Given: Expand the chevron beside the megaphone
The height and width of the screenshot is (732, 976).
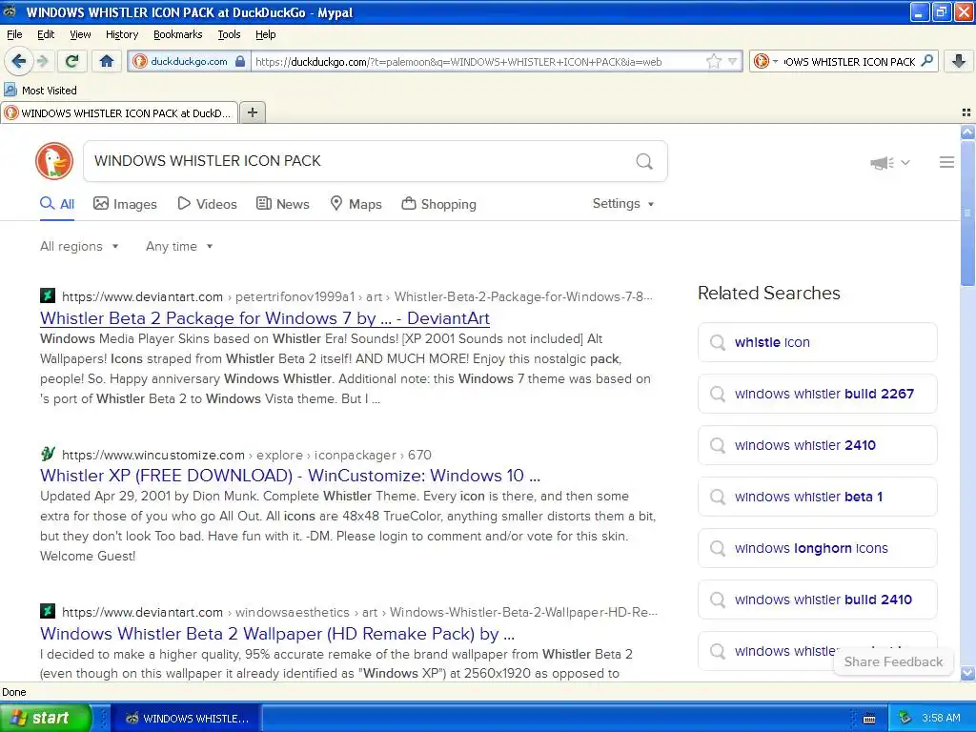Looking at the screenshot, I should (905, 162).
